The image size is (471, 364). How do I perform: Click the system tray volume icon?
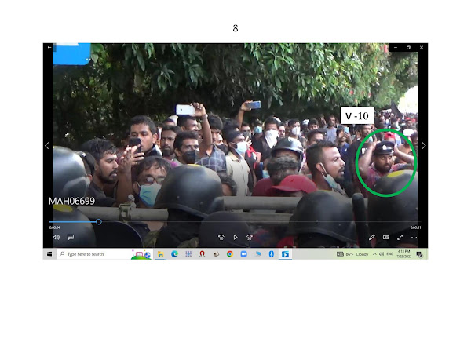coord(382,254)
